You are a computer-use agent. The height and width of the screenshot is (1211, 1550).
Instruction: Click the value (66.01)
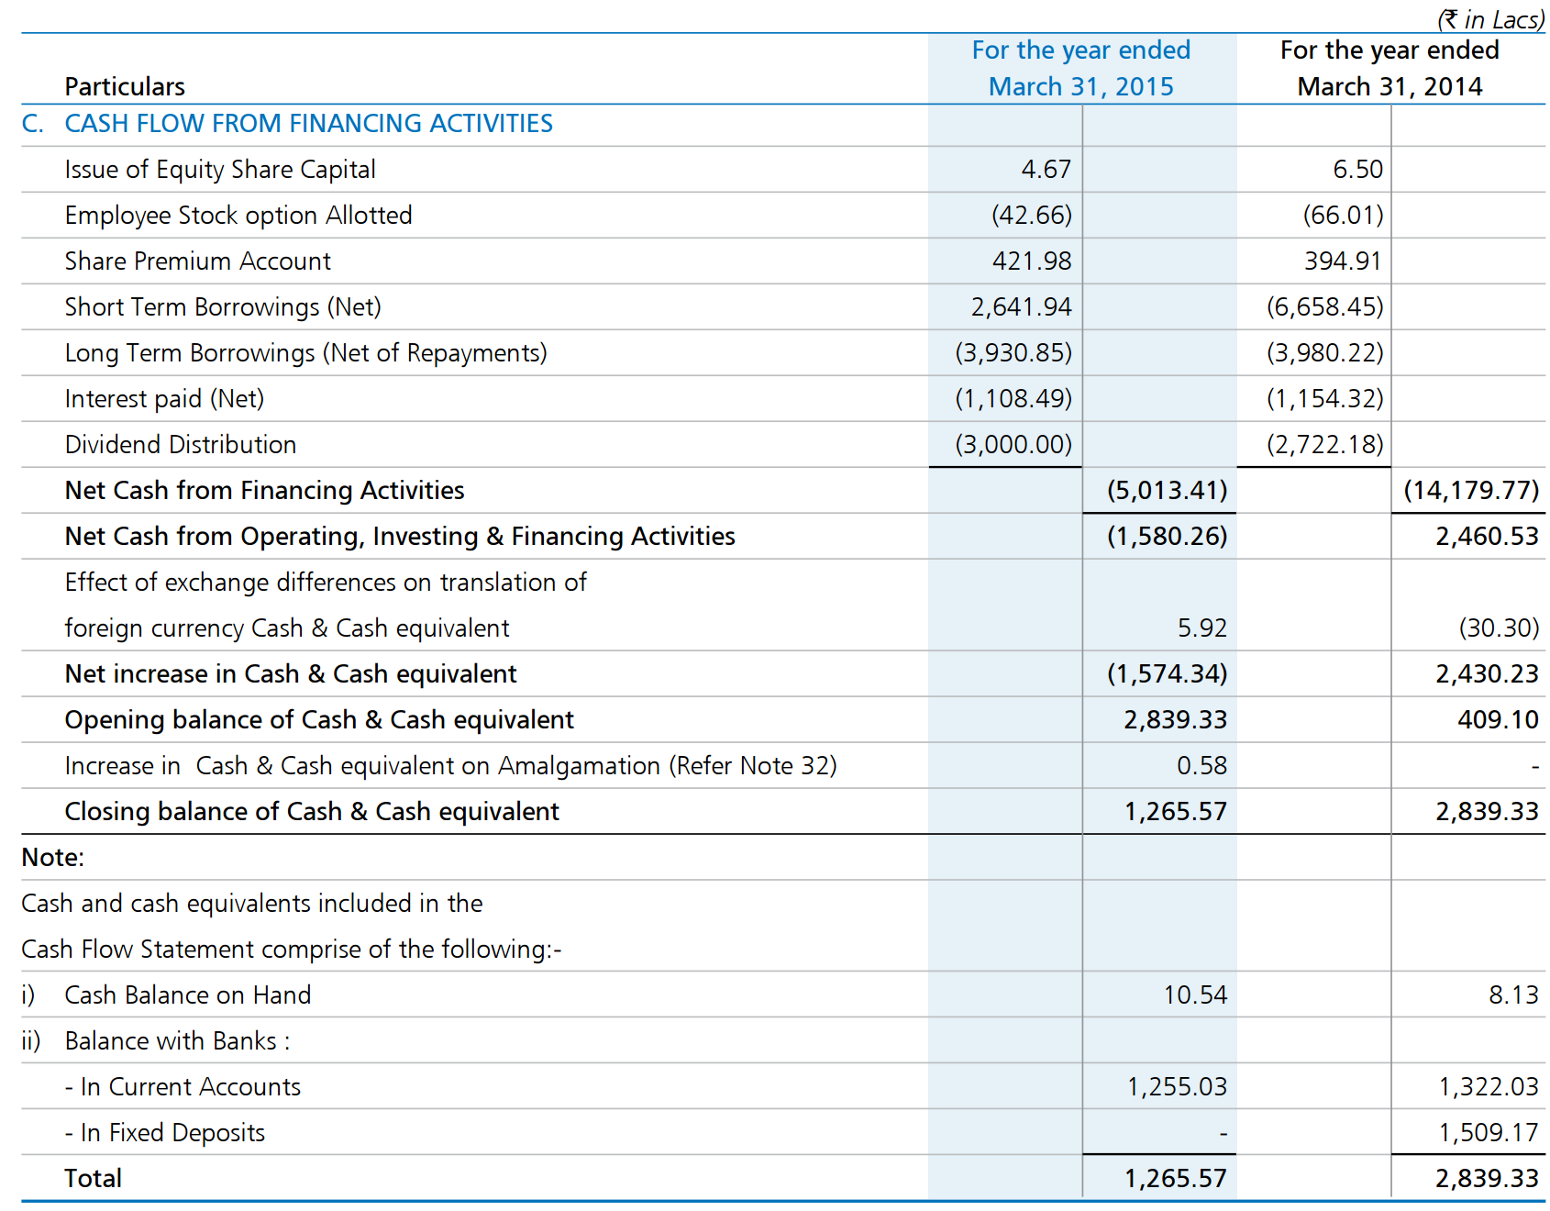(x=1343, y=215)
